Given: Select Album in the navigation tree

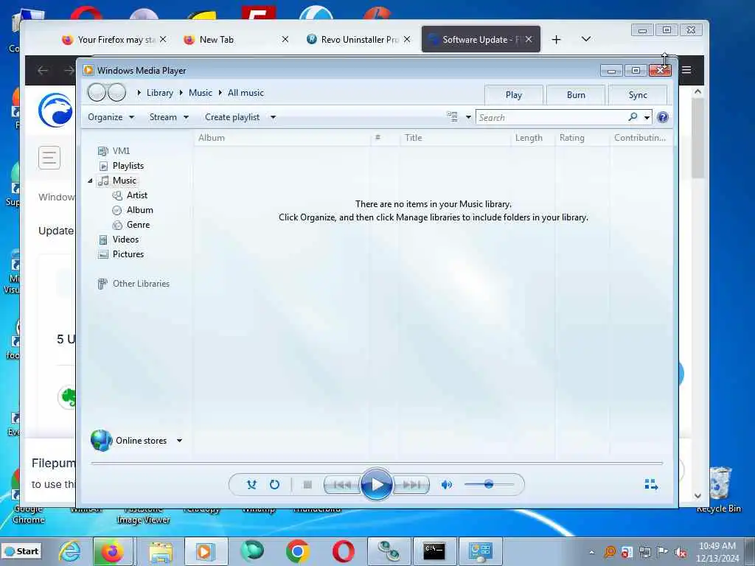Looking at the screenshot, I should pyautogui.click(x=139, y=210).
